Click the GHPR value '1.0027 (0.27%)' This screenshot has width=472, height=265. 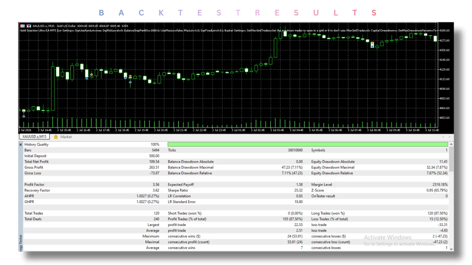point(148,202)
